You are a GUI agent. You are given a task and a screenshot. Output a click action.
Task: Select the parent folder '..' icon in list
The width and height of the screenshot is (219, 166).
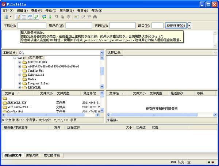tap(5, 98)
